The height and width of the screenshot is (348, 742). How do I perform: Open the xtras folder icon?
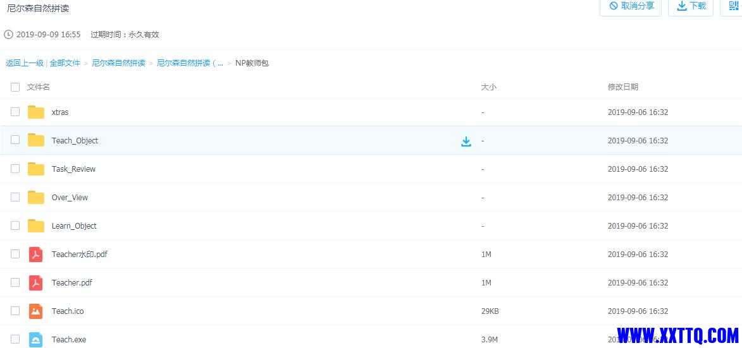click(x=36, y=112)
